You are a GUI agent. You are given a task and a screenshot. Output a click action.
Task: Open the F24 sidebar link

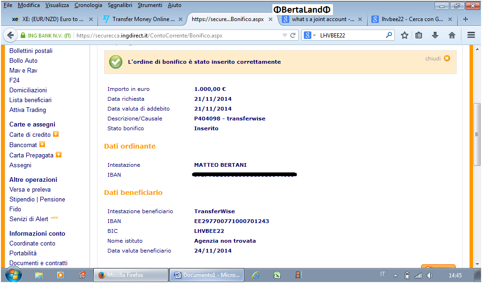pos(15,80)
